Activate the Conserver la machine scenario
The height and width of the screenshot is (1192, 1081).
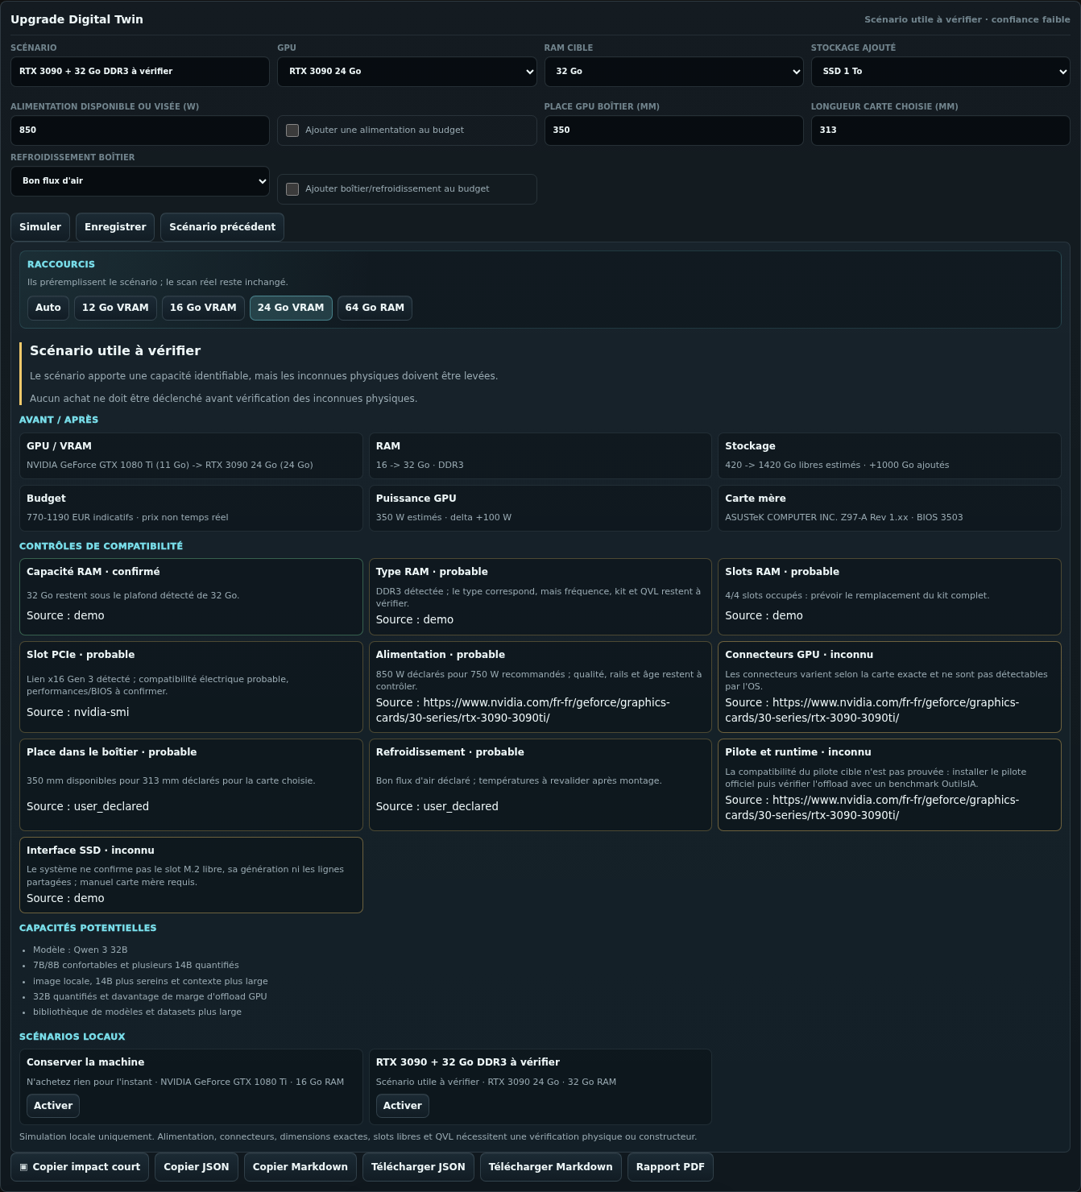click(53, 1106)
